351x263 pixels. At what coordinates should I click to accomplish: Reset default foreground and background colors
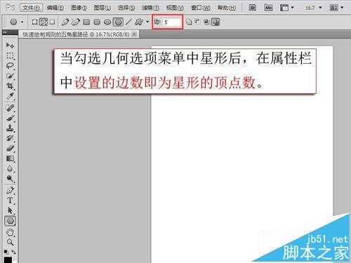point(6,252)
